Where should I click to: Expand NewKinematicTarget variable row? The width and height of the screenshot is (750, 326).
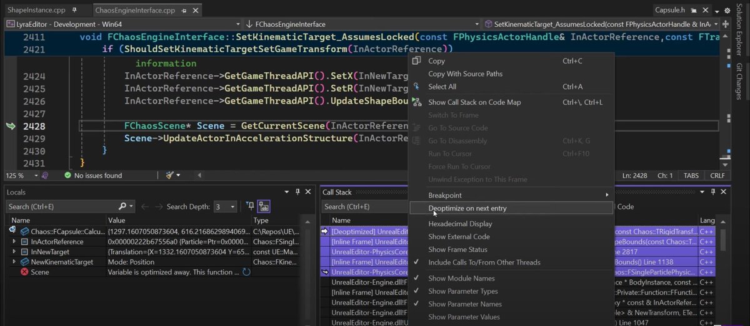coord(14,262)
